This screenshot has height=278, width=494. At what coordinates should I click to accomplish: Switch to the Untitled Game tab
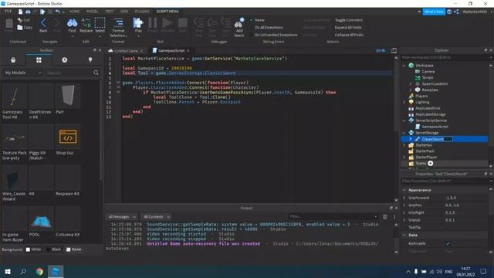tap(126, 51)
